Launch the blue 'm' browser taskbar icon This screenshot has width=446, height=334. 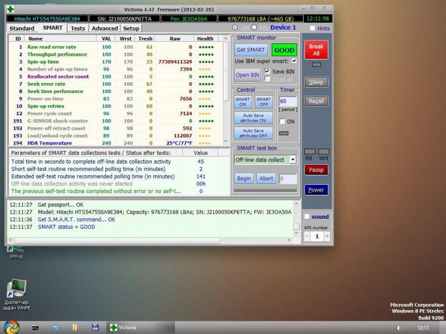pyautogui.click(x=55, y=327)
